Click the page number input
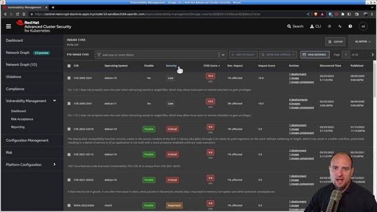Image resolution: width=377 pixels, height=212 pixels. [x=346, y=55]
